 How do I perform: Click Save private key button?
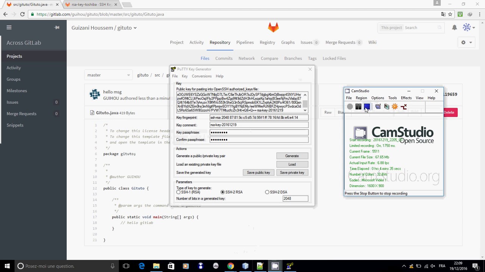coord(292,173)
